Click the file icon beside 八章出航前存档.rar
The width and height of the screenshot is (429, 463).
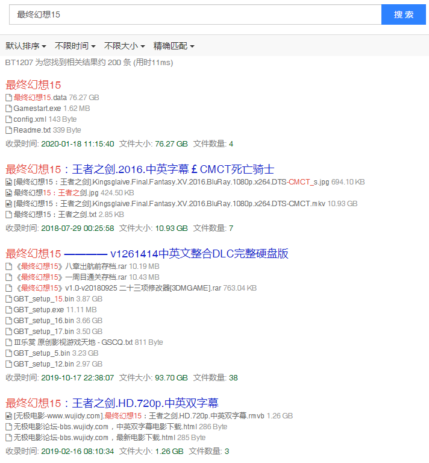click(x=9, y=266)
